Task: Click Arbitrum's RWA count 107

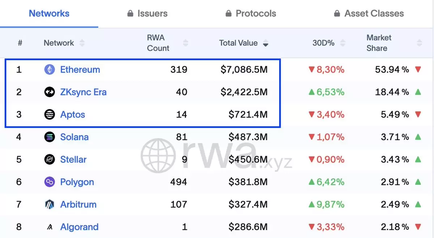Action: coord(179,204)
